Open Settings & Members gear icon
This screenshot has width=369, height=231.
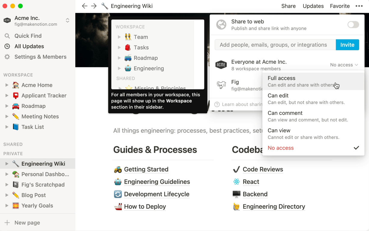[x=7, y=57]
